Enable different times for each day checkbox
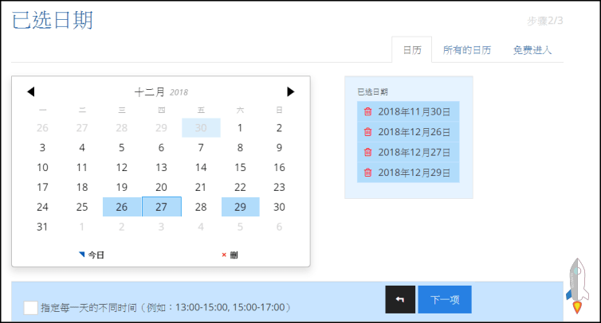 point(30,307)
